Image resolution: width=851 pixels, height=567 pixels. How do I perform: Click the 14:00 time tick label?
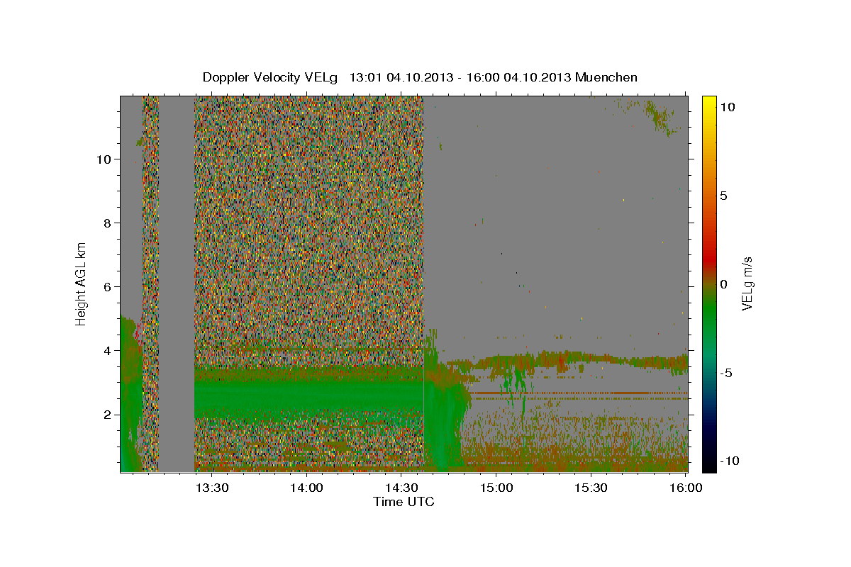click(x=306, y=488)
